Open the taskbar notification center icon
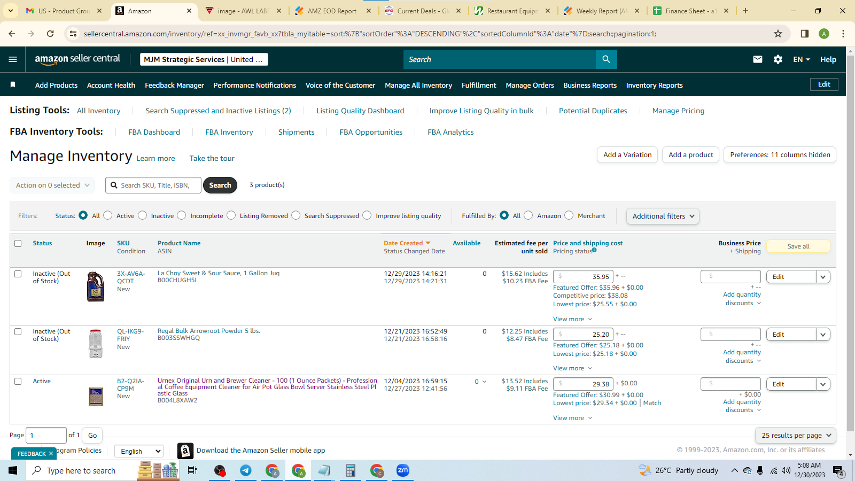 (x=838, y=471)
